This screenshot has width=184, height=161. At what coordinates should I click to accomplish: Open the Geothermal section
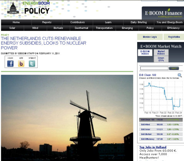81,28
